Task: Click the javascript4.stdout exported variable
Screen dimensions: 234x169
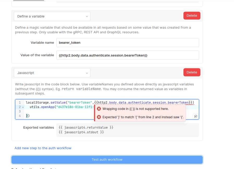Action: point(81,132)
